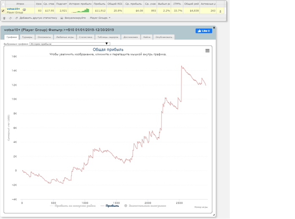Switch to the Достижения tab
Screen dimensions: 295x219
pyautogui.click(x=131, y=37)
